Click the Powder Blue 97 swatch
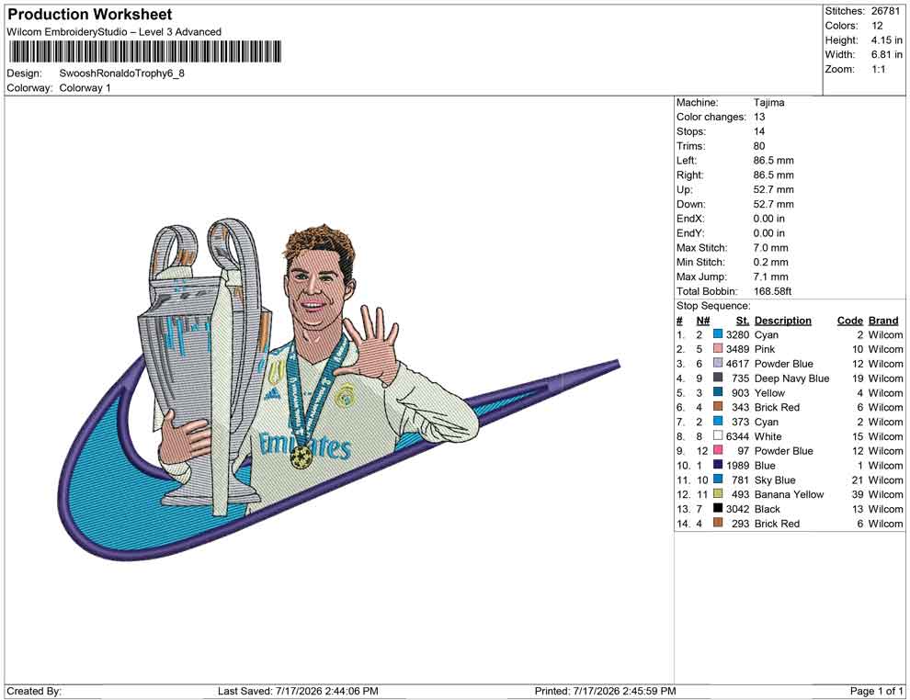The width and height of the screenshot is (910, 700). [x=718, y=450]
